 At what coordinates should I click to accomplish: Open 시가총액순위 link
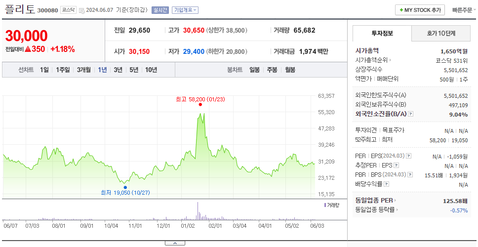coord(371,60)
